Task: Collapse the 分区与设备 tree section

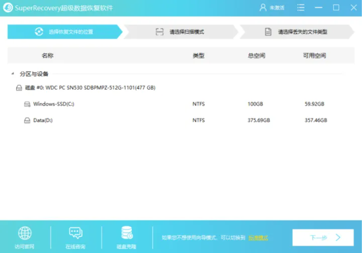Action: pos(12,73)
